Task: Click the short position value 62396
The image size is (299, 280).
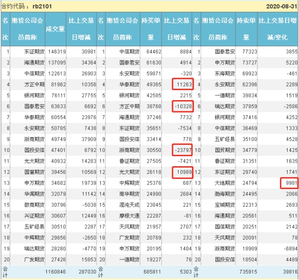Action: tap(249, 85)
